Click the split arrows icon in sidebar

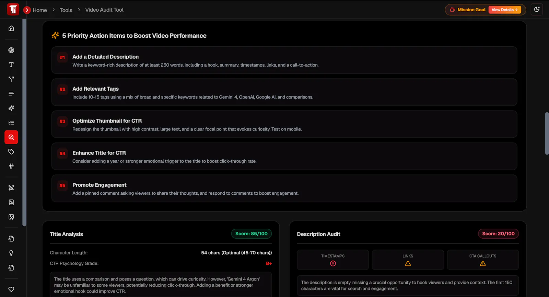click(x=11, y=79)
